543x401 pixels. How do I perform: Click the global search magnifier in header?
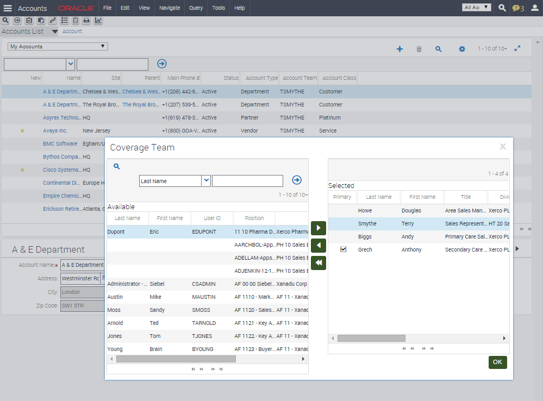coord(502,8)
